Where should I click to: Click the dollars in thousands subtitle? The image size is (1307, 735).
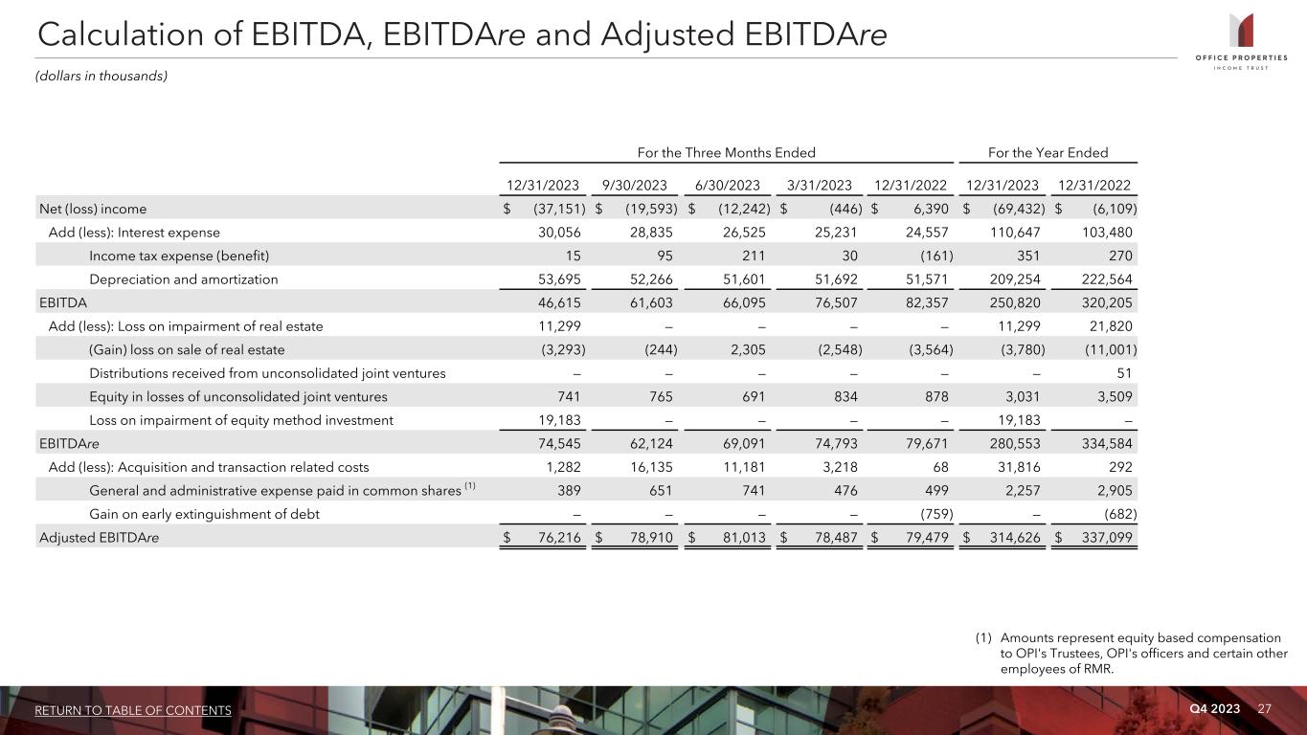tap(102, 76)
